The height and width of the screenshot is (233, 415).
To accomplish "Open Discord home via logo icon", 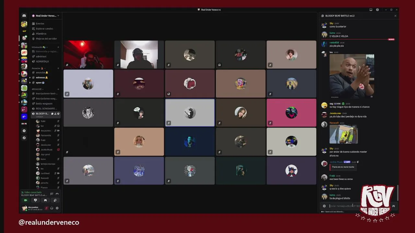I will [24, 16].
